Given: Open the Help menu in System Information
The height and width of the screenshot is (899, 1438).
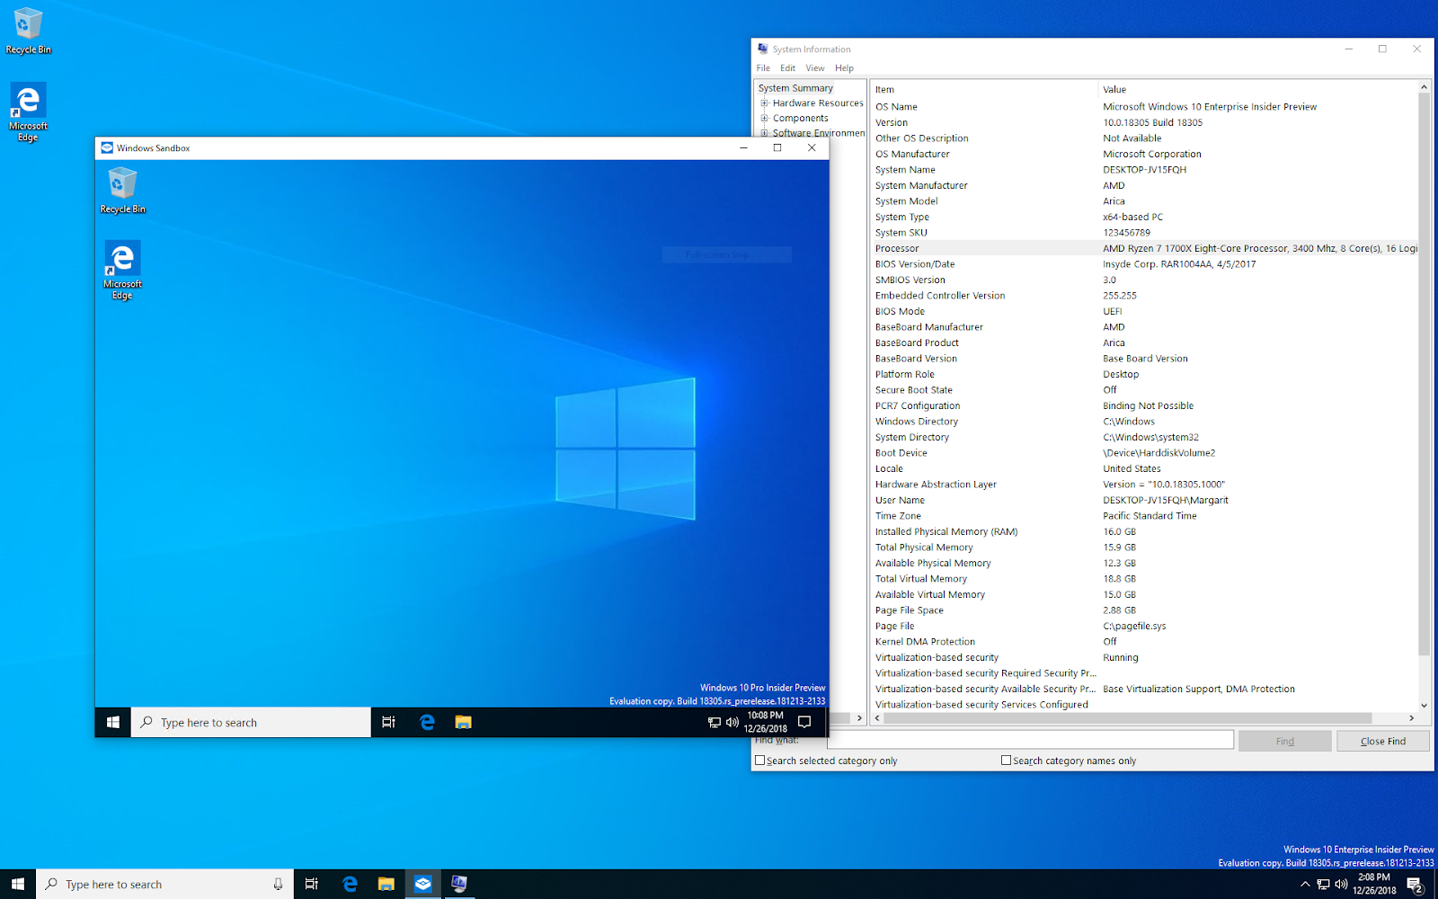Looking at the screenshot, I should (844, 68).
